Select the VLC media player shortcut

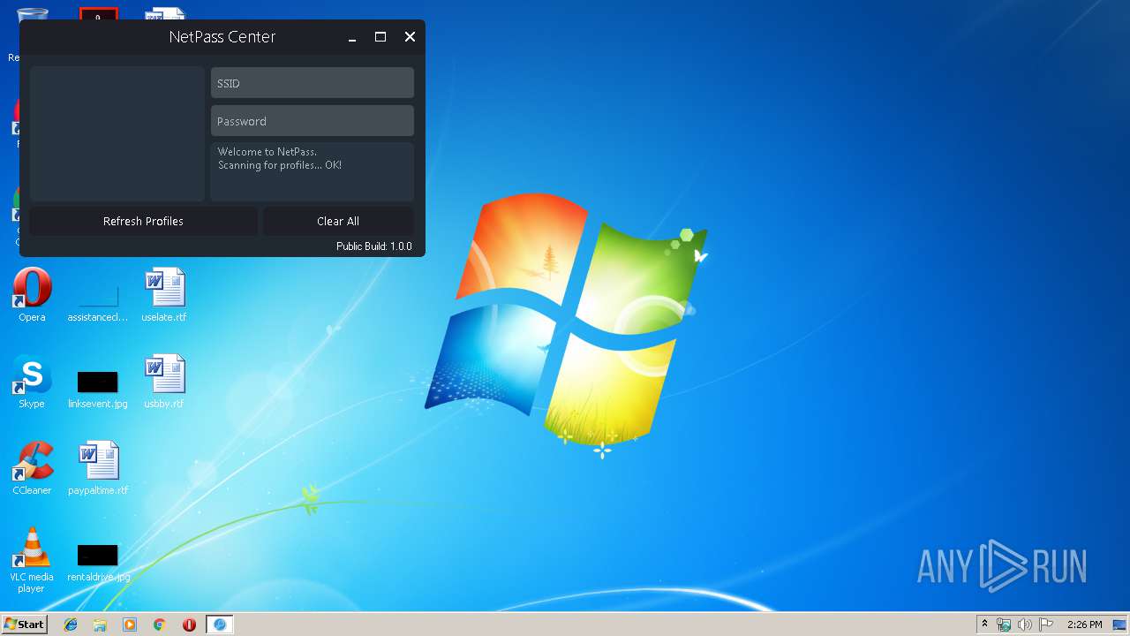pos(32,561)
